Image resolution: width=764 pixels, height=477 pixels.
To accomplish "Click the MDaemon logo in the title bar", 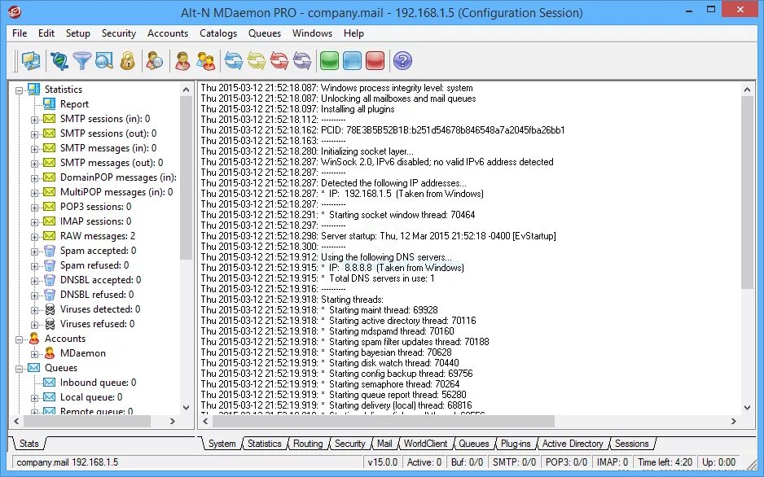I will [15, 11].
